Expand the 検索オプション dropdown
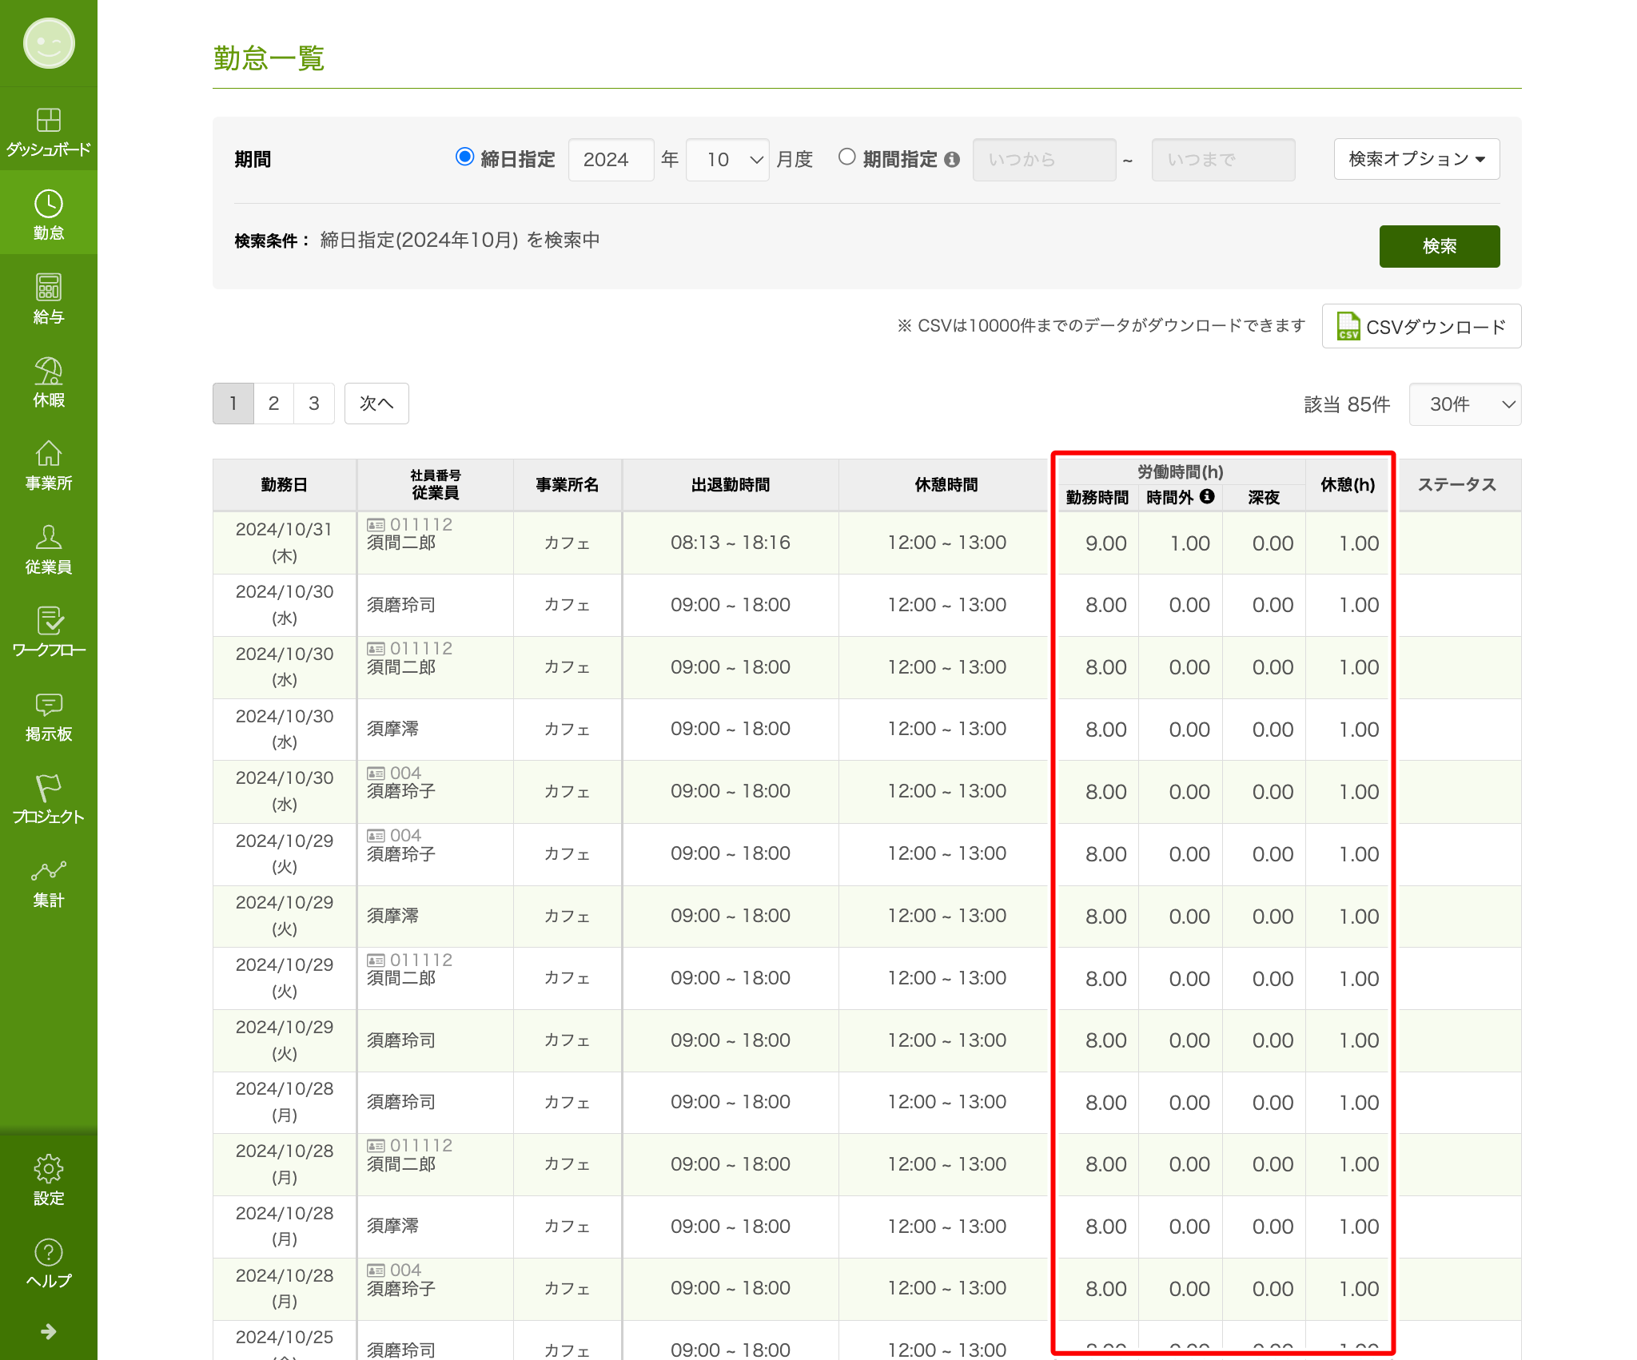This screenshot has height=1360, width=1637. (1416, 159)
